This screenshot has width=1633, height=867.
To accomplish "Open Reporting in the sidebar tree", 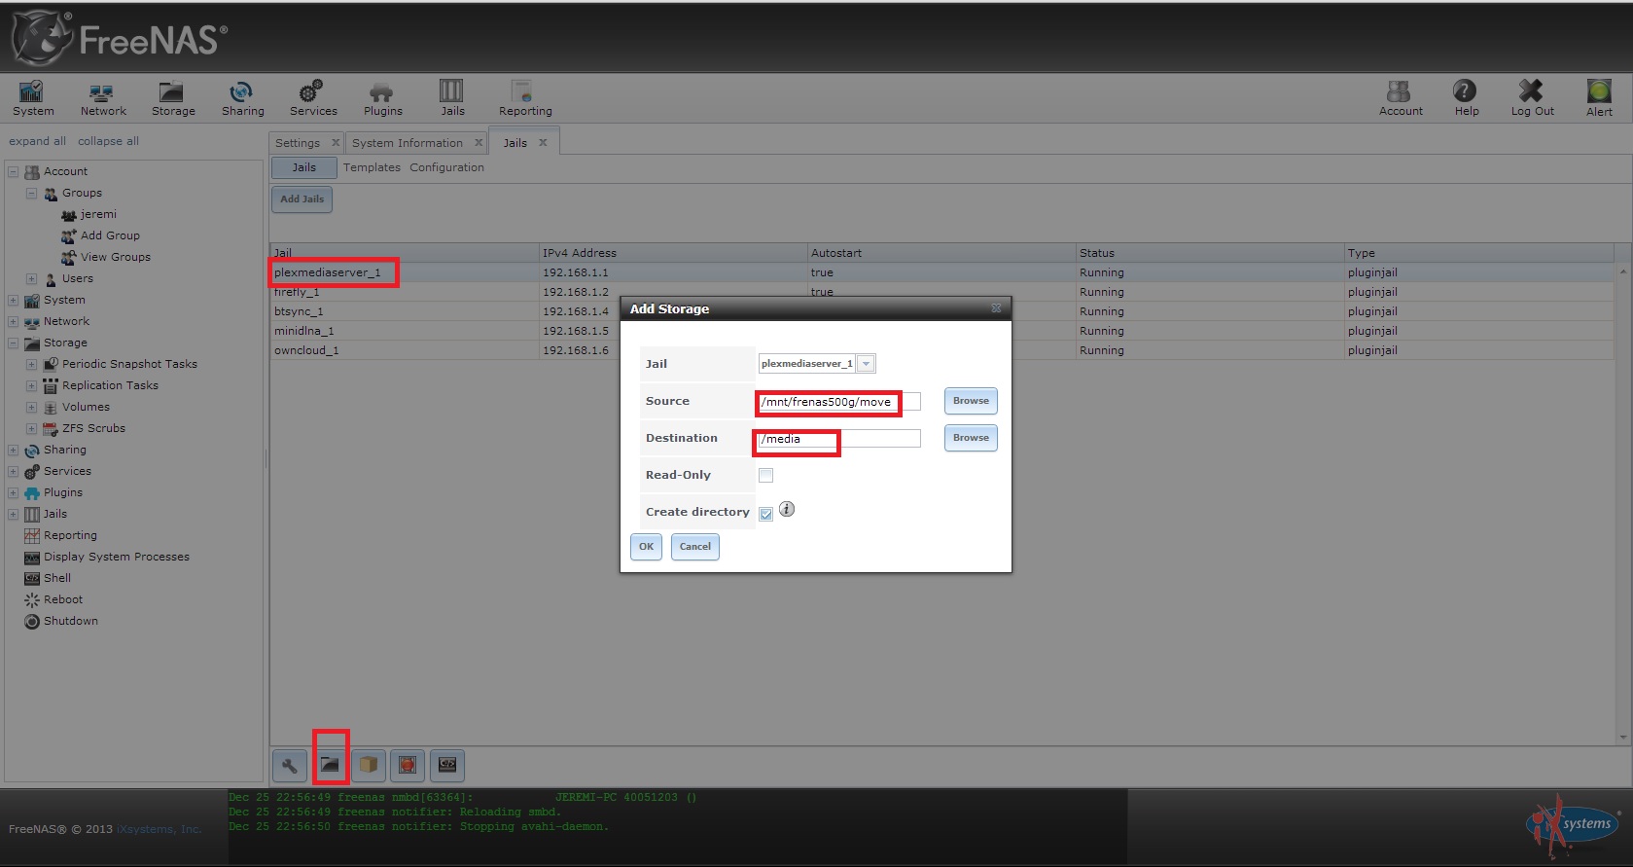I will pos(70,535).
